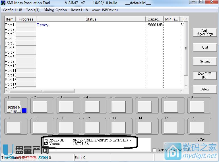Select empty port slot 12
This screenshot has height=162, width=219.
point(92,127)
